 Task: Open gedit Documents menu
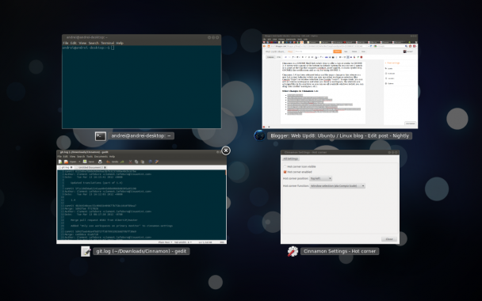[101, 157]
